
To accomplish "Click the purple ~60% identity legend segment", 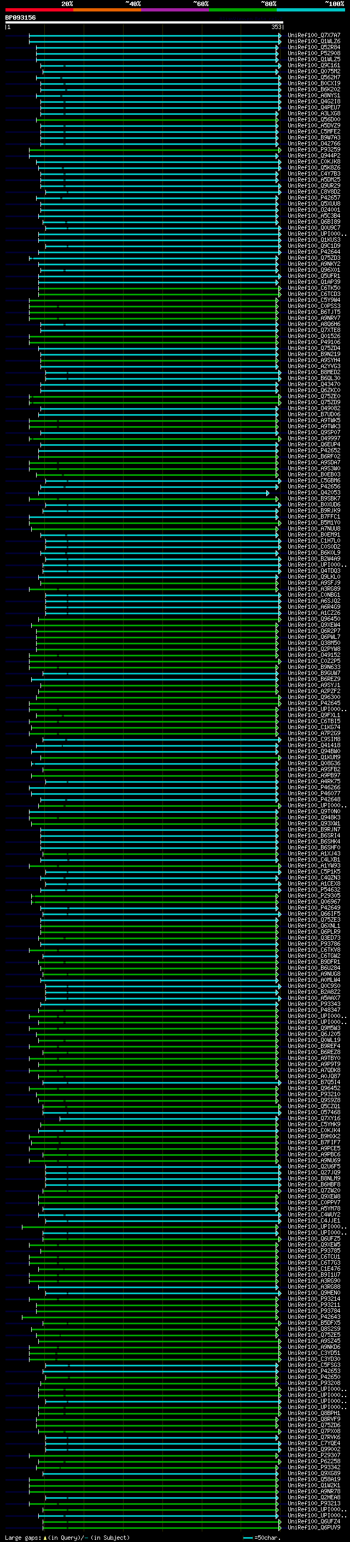I will pyautogui.click(x=174, y=10).
